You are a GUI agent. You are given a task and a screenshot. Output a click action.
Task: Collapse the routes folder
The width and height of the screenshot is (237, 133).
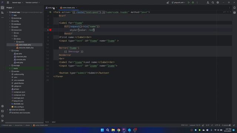point(10,51)
